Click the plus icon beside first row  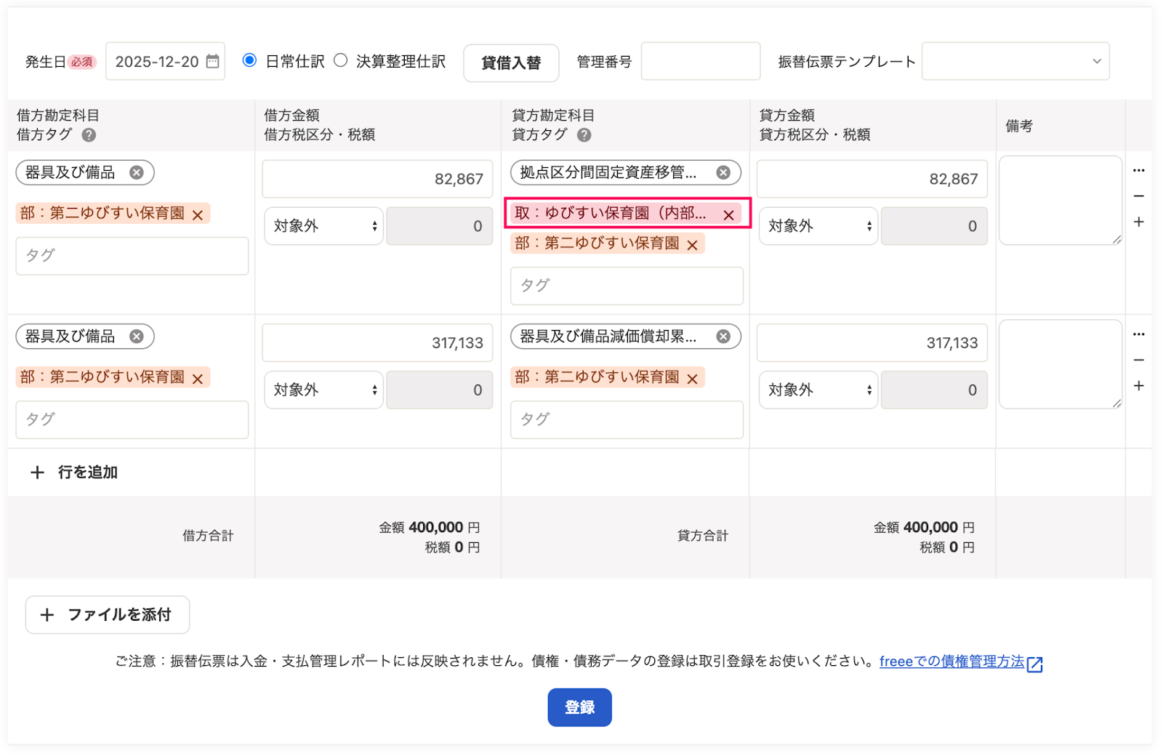coord(1138,222)
